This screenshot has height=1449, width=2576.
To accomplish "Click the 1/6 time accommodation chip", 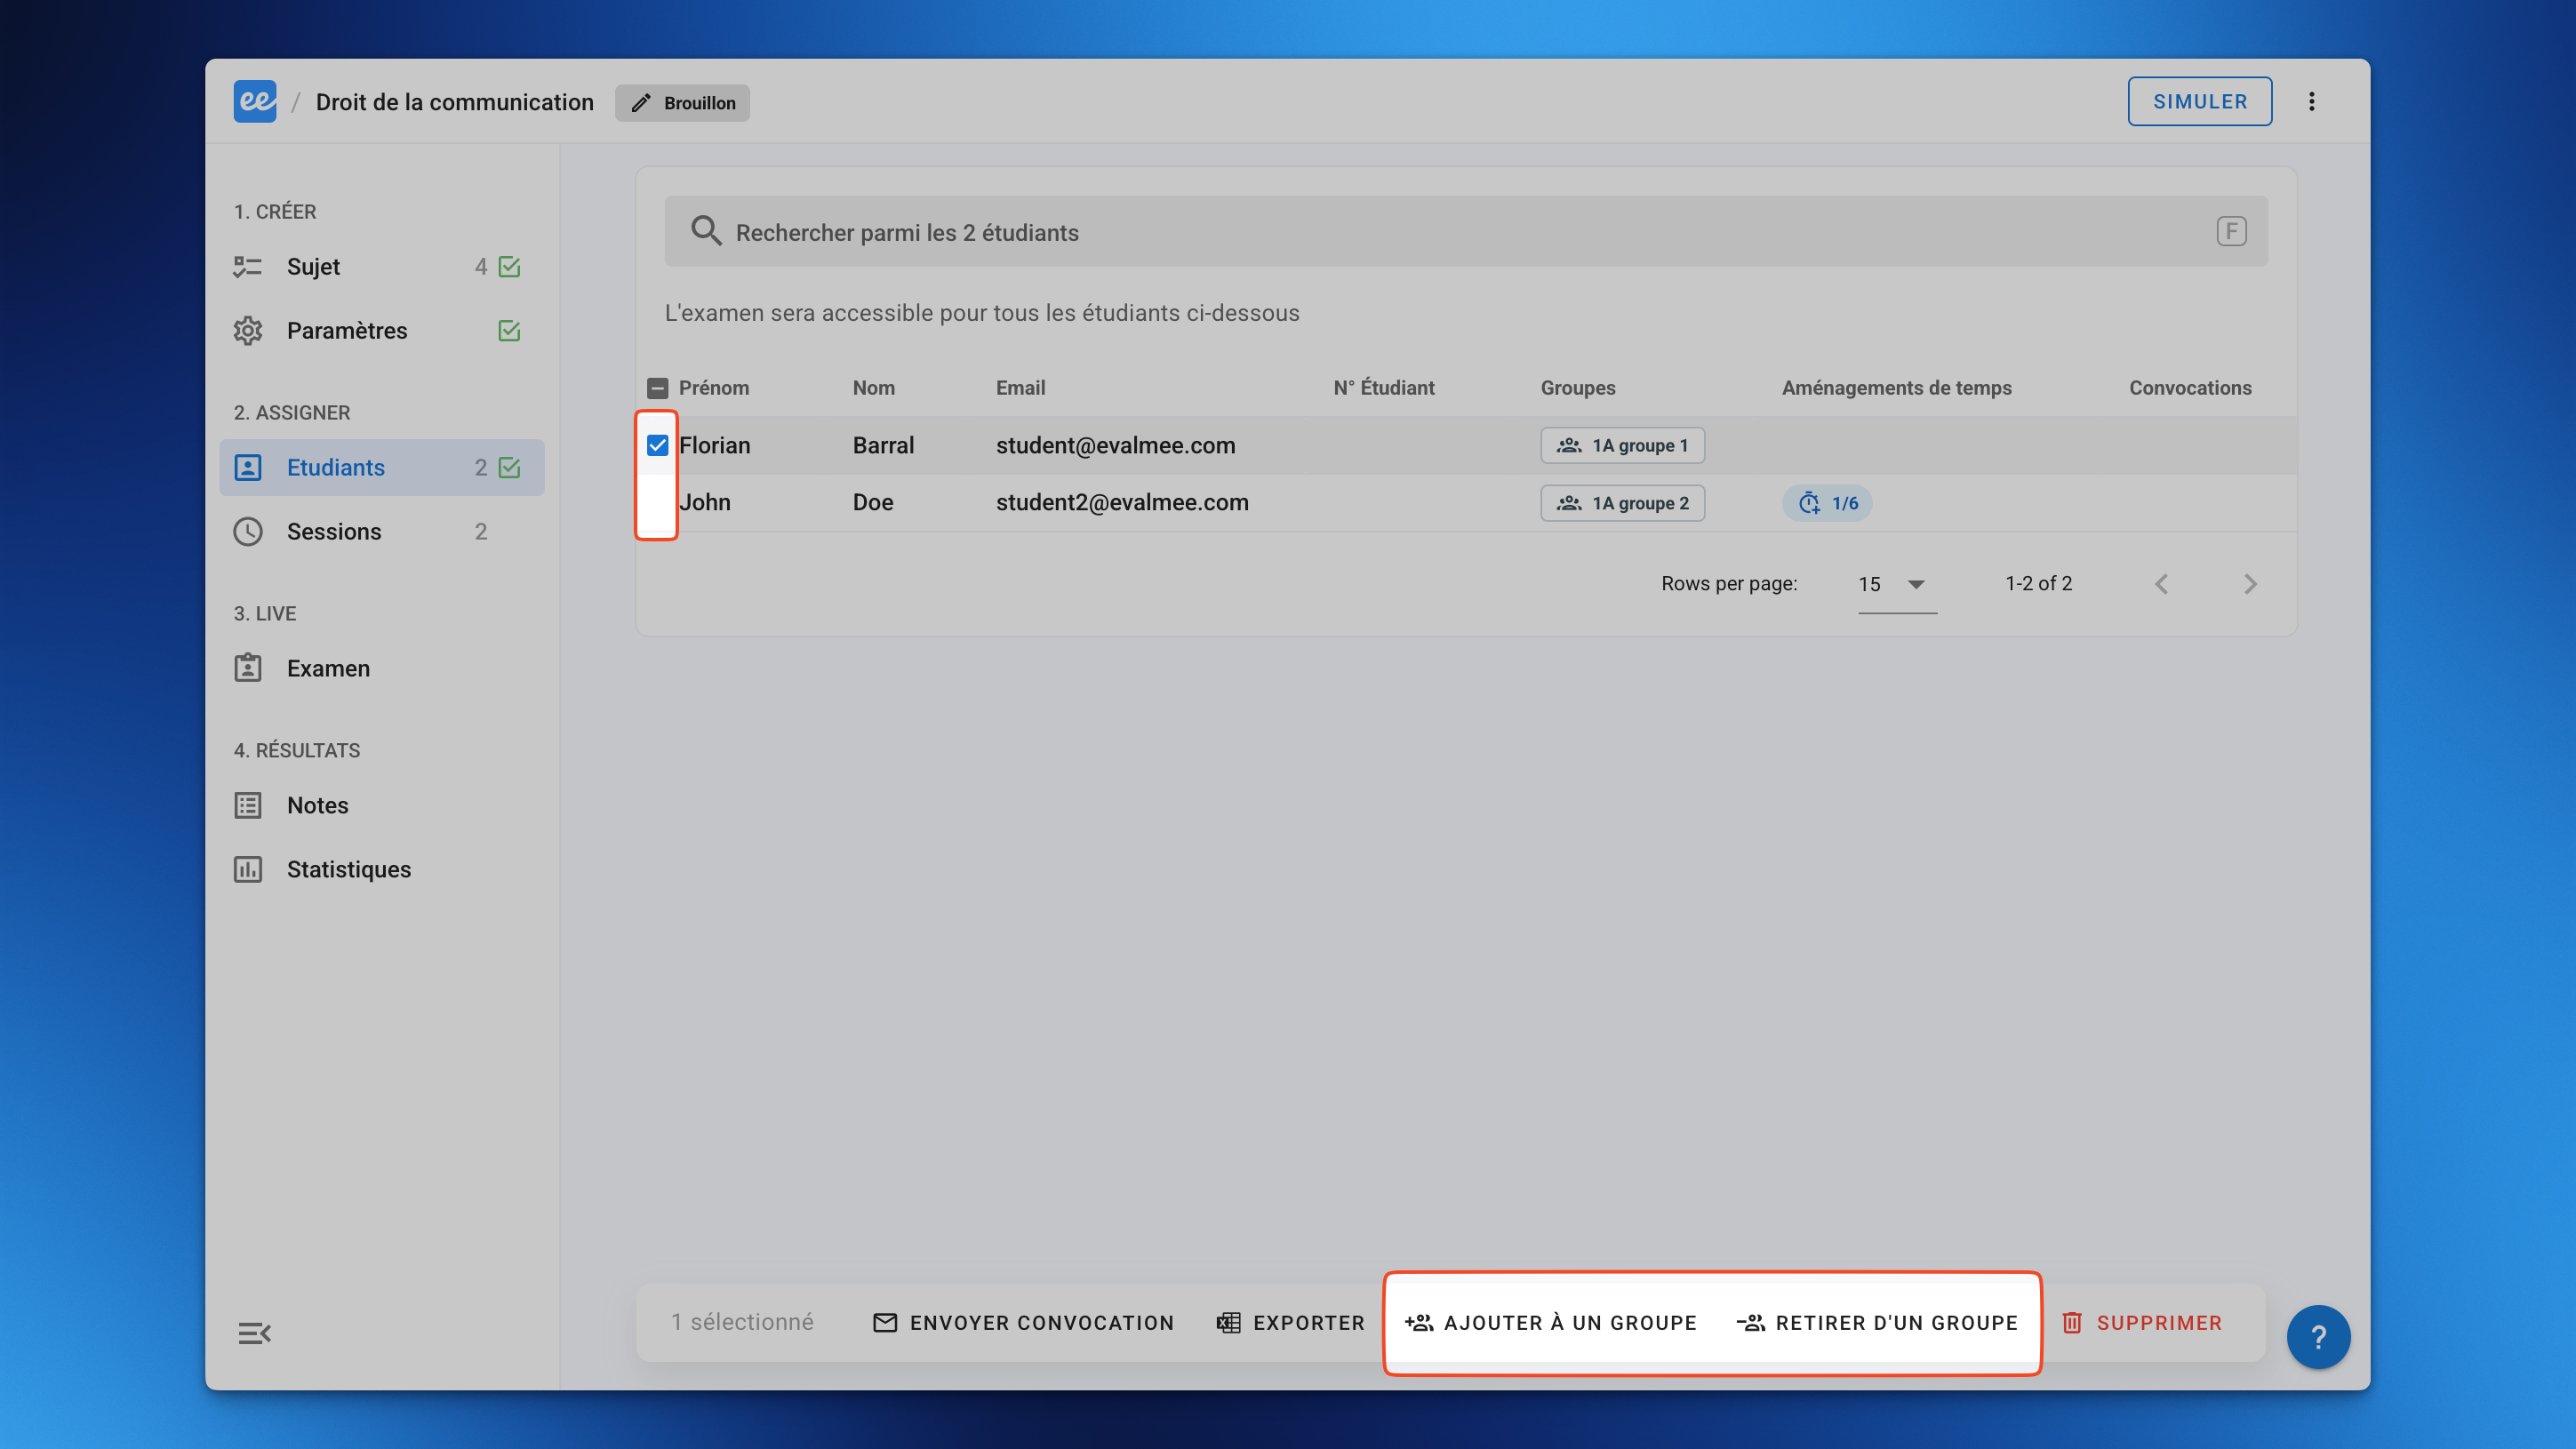I will pos(1827,503).
